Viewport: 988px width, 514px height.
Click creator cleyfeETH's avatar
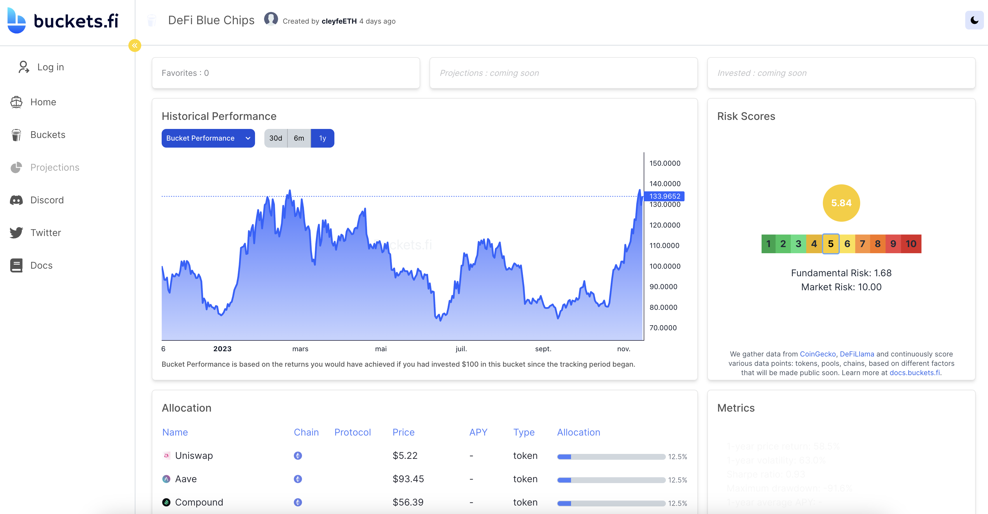[x=271, y=19]
